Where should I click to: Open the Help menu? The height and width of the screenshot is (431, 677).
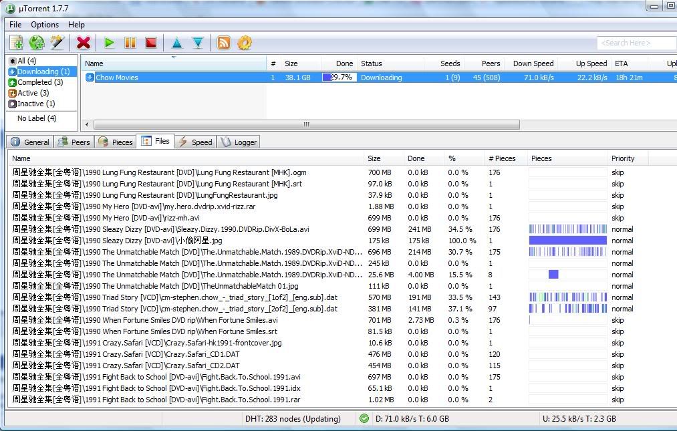(76, 25)
